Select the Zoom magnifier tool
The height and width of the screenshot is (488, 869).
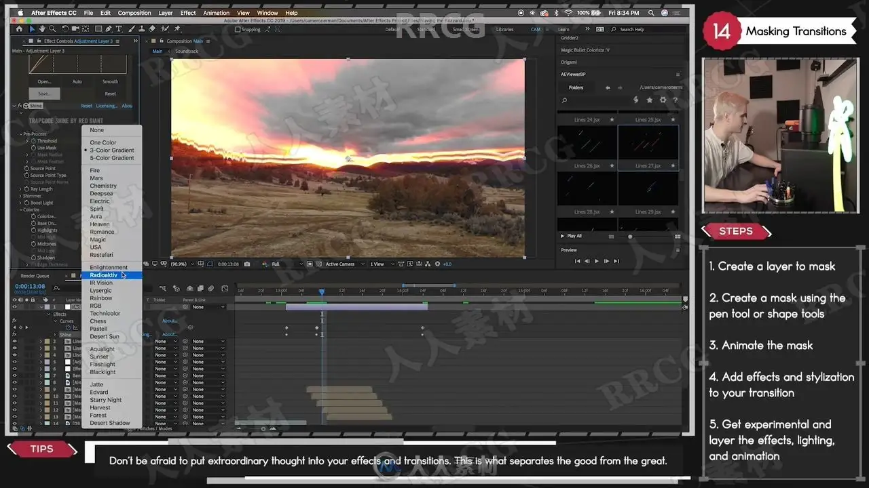[x=52, y=29]
